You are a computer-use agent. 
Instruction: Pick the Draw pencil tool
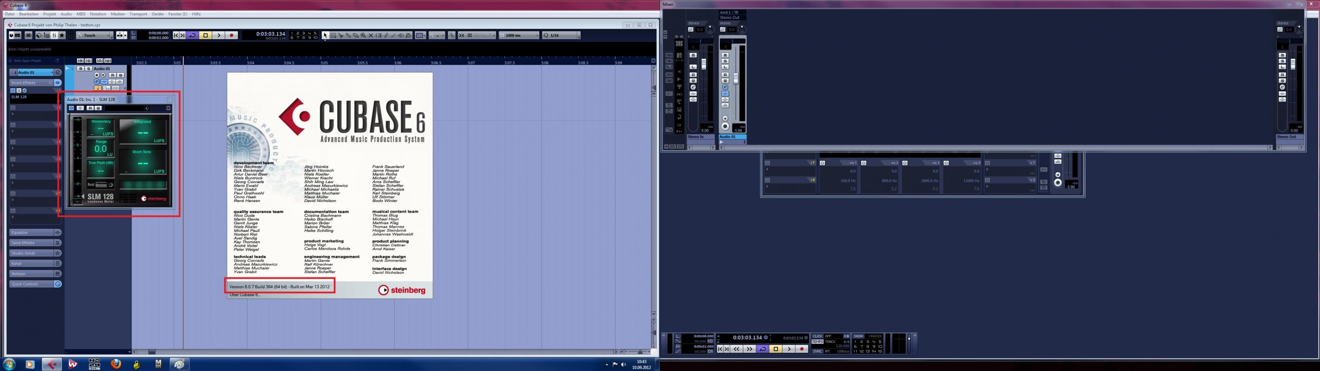point(386,35)
